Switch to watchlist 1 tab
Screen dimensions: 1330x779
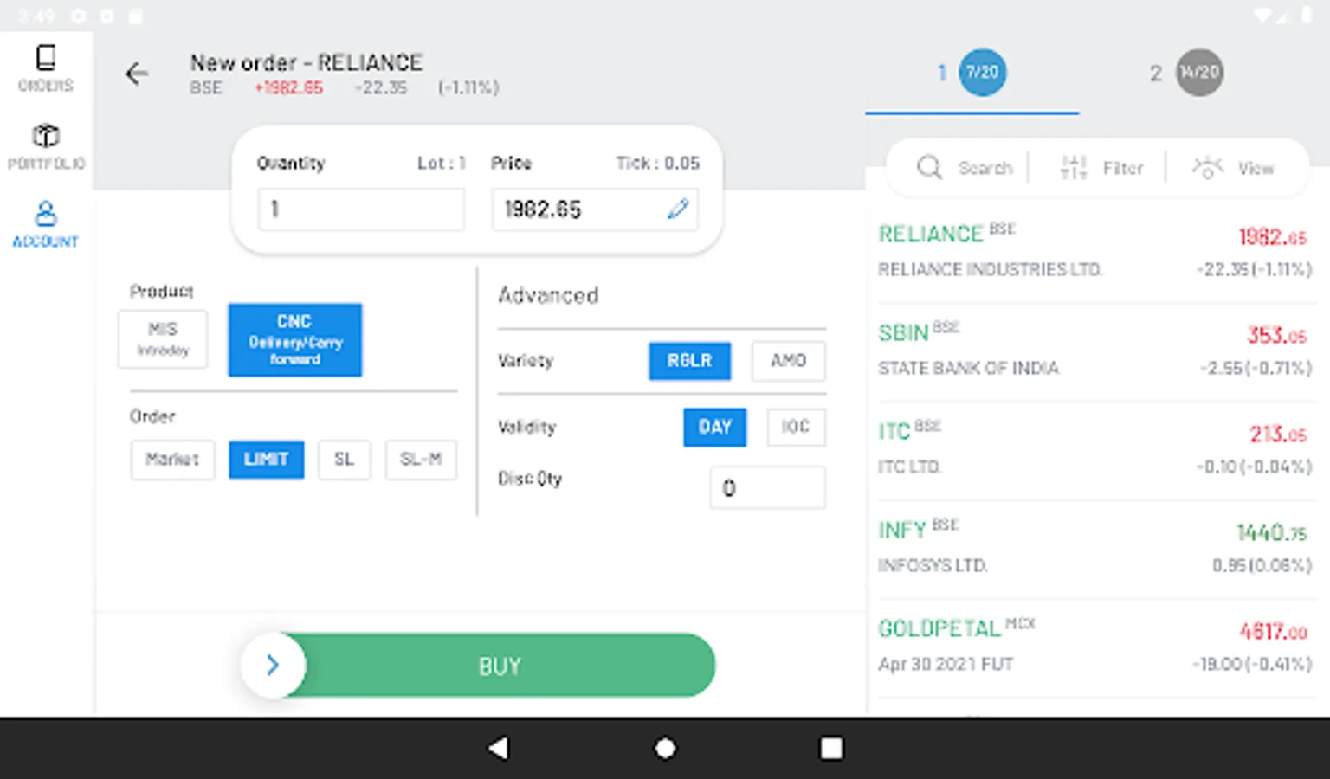(x=972, y=73)
